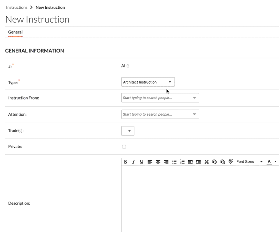Cut selected text with scissors icon

point(206,162)
